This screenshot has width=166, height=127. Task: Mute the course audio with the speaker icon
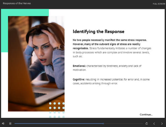(3, 123)
